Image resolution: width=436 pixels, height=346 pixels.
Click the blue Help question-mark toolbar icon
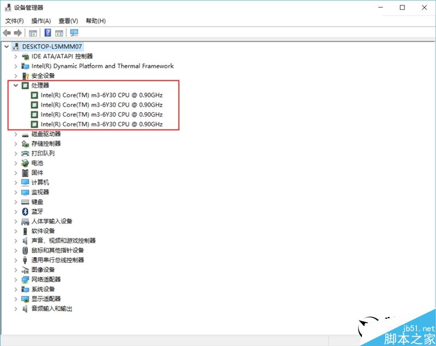point(48,33)
